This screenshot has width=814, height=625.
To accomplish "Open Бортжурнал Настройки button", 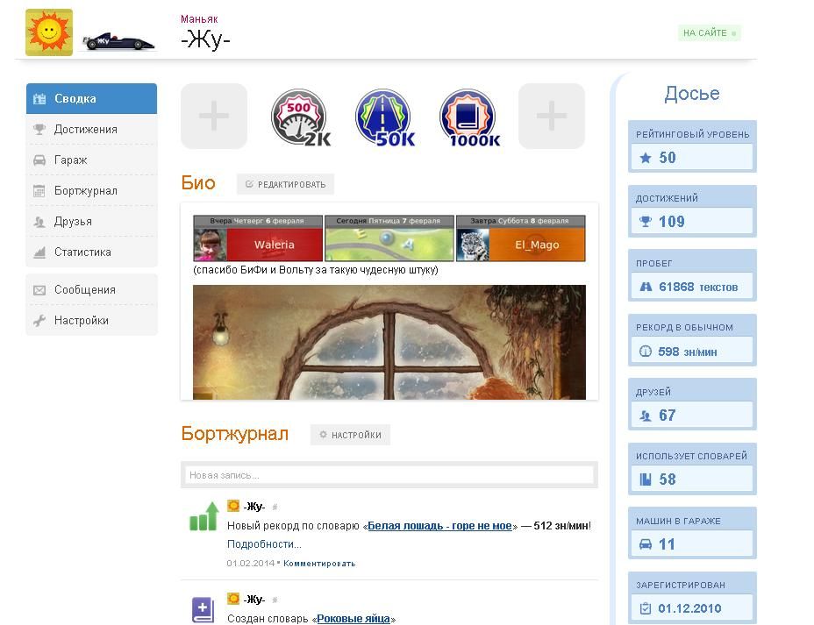I will coord(350,435).
